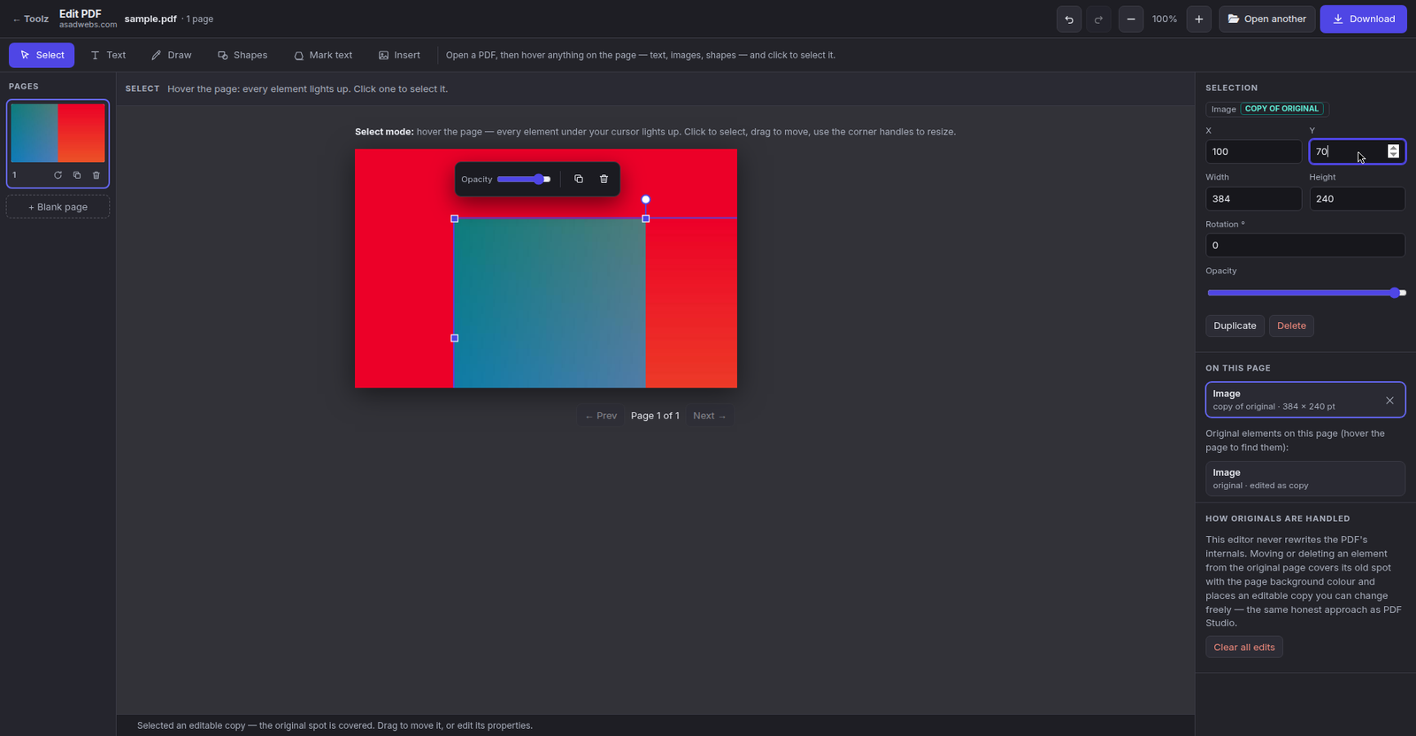
Task: Click top-left resize handle of selected image
Action: coord(455,218)
